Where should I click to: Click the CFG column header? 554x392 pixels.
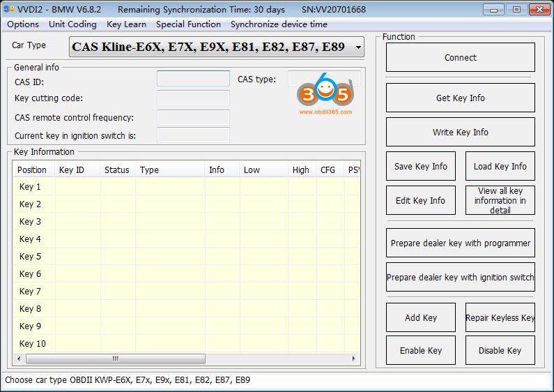coord(330,169)
